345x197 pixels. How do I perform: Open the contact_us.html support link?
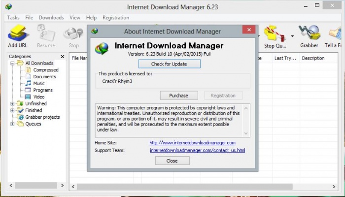coord(197,150)
